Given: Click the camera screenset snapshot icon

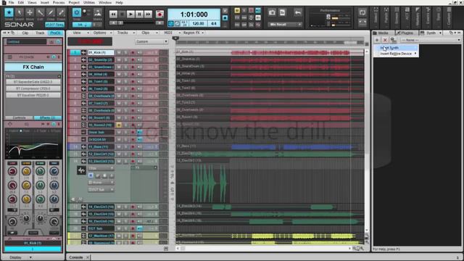Looking at the screenshot, I should pos(272,13).
